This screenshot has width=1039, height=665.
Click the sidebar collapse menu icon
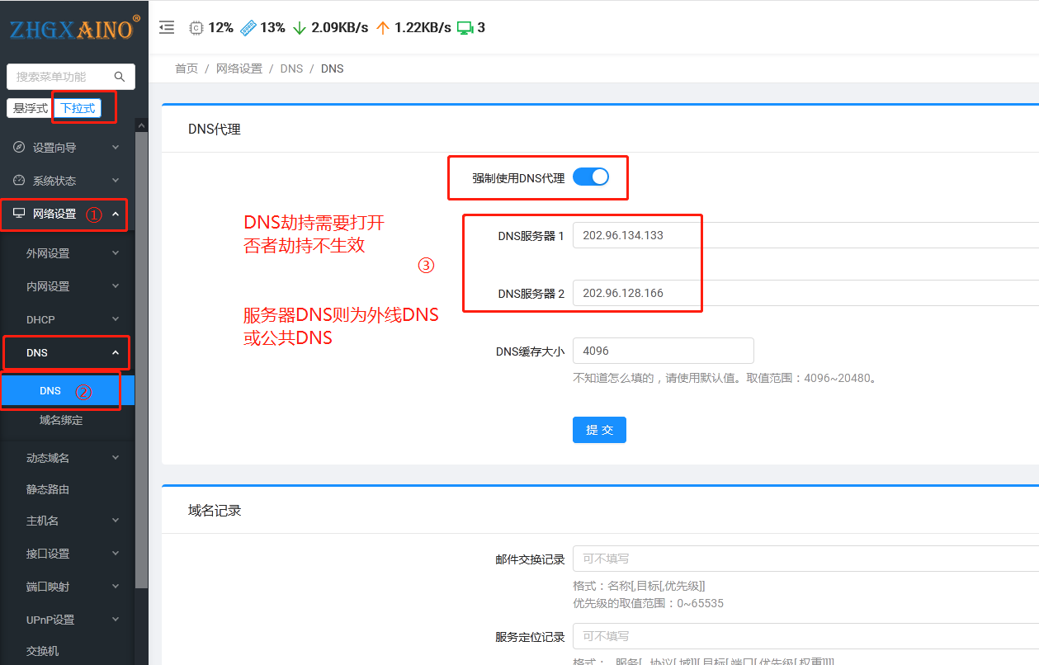click(167, 27)
